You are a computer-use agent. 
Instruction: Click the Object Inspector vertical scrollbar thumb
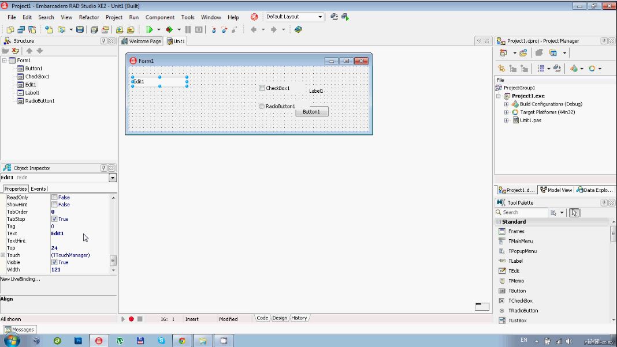(113, 261)
